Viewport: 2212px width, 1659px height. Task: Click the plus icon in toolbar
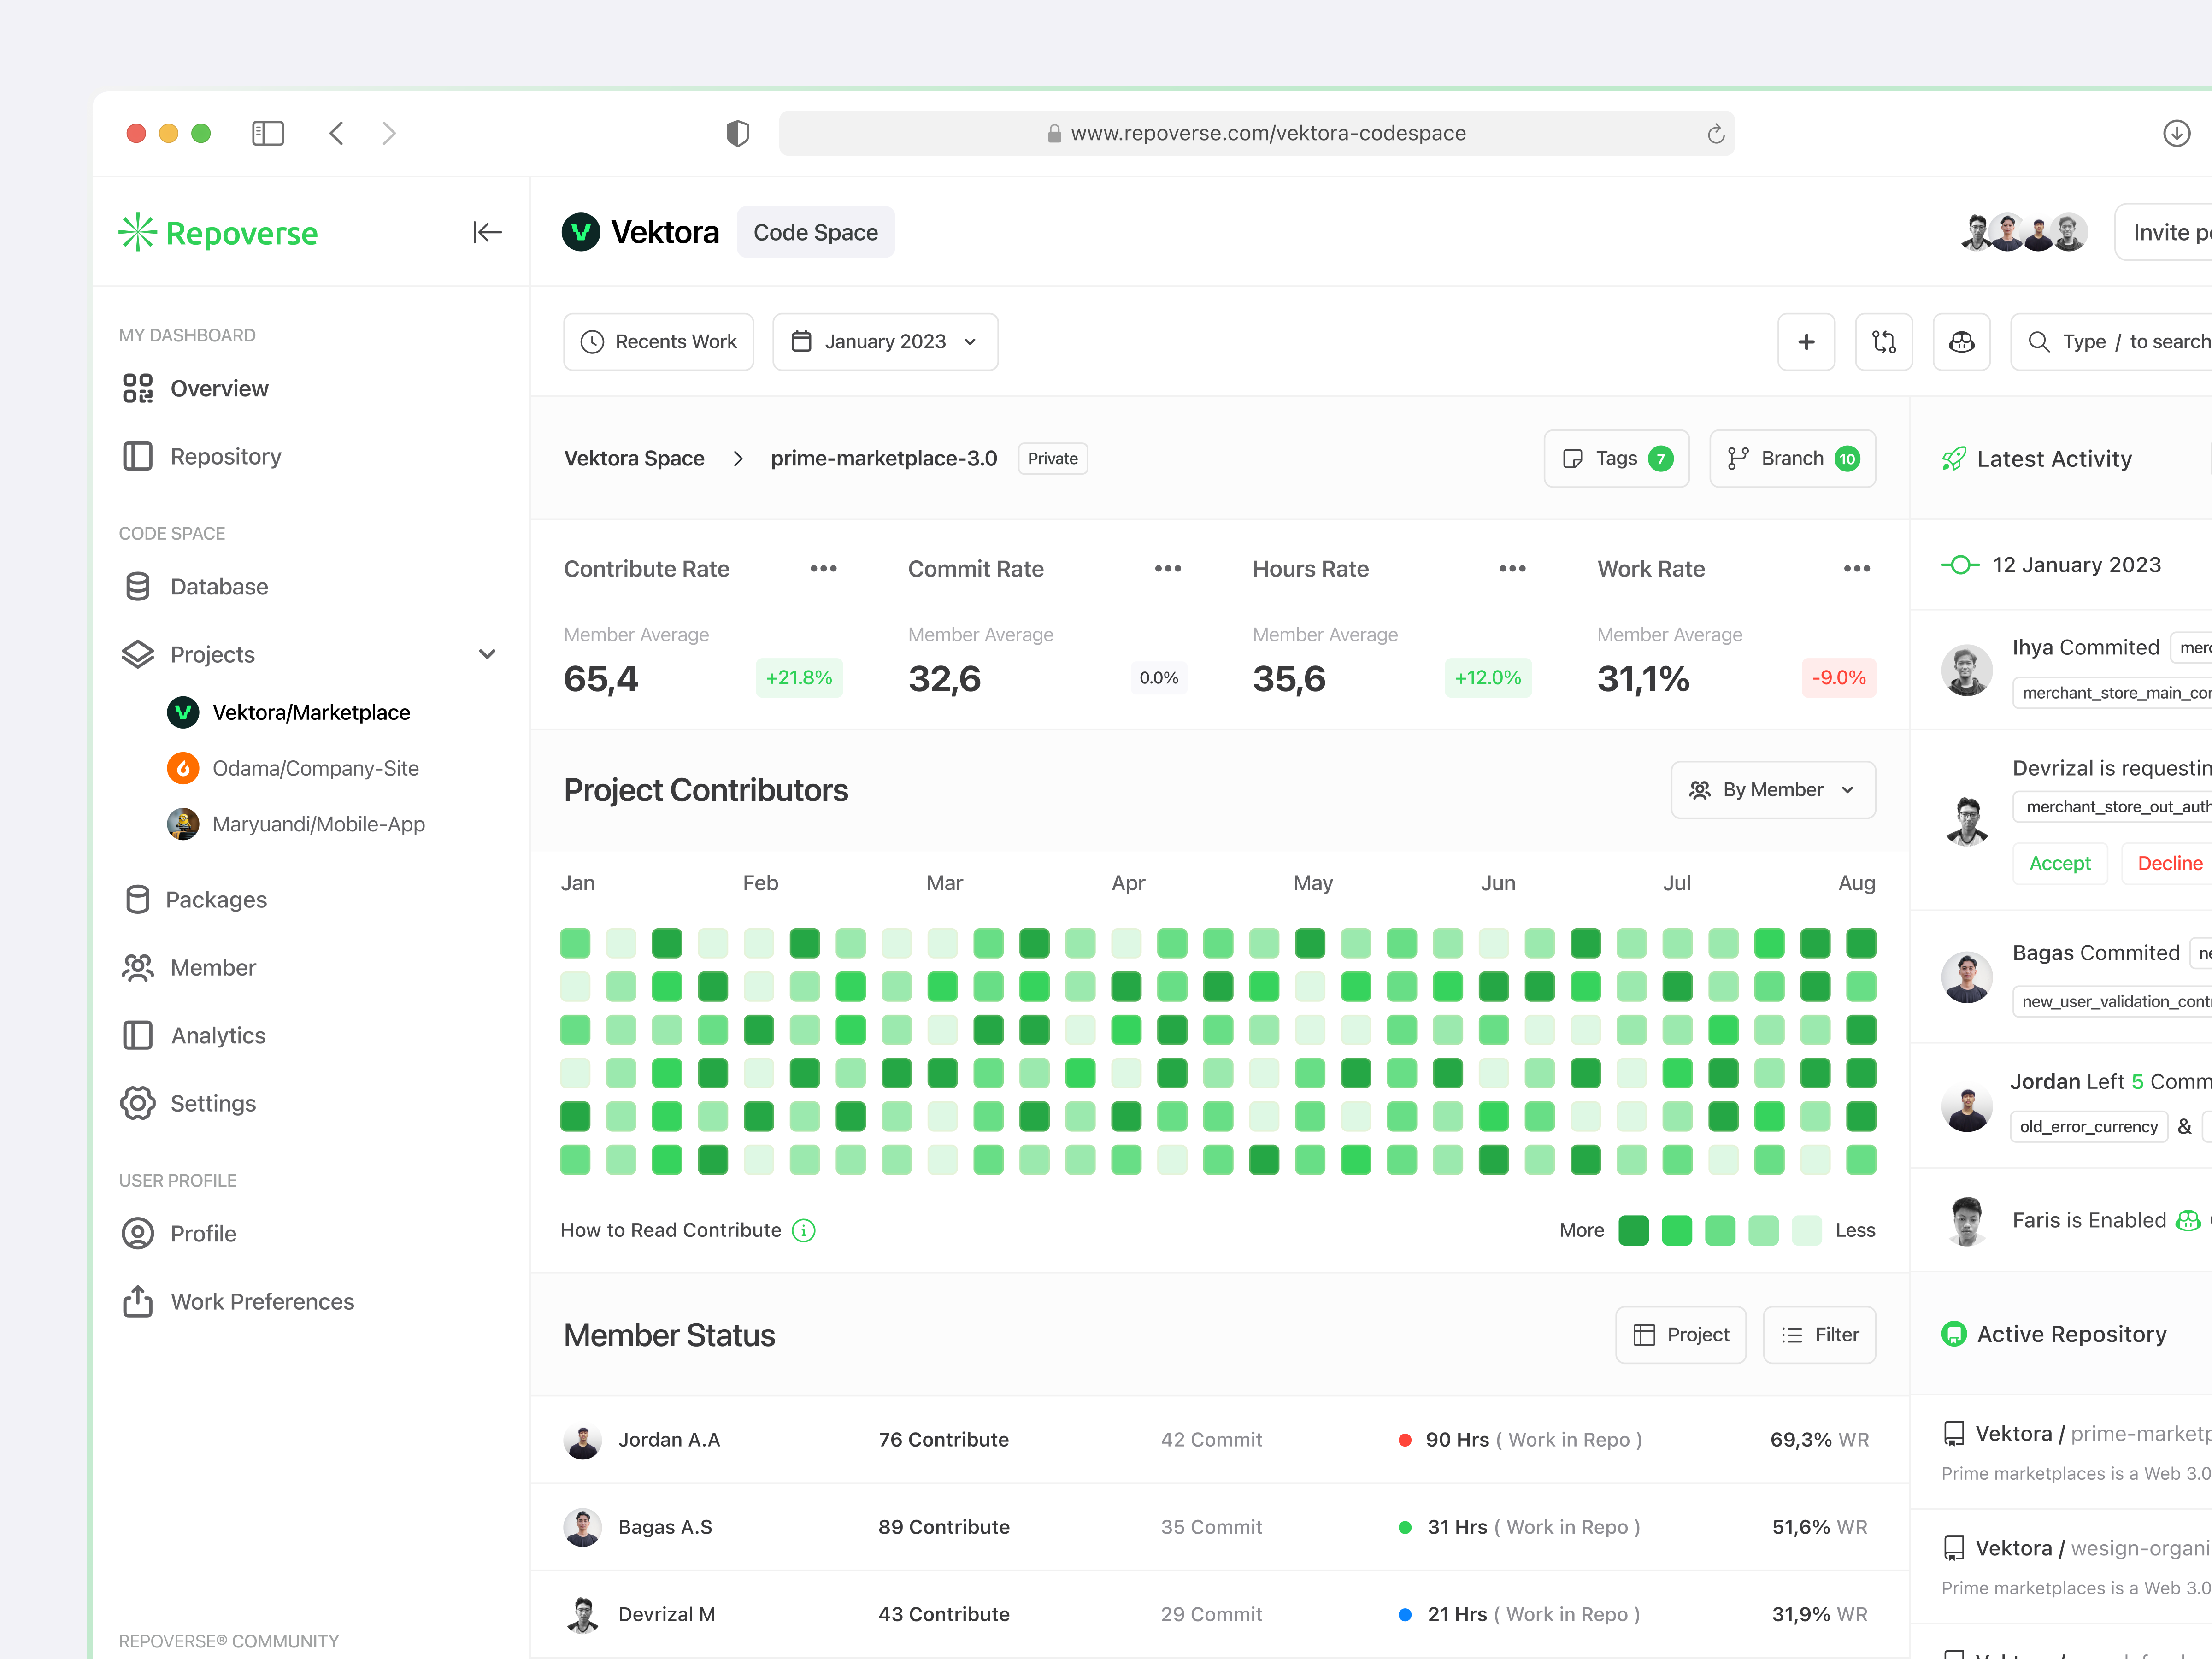pyautogui.click(x=1806, y=342)
